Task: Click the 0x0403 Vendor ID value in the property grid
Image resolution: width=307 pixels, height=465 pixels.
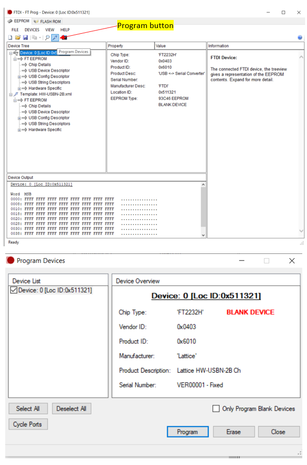Action: (165, 61)
